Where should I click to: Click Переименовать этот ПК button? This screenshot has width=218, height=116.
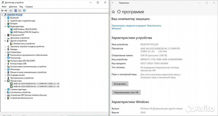click(x=126, y=92)
